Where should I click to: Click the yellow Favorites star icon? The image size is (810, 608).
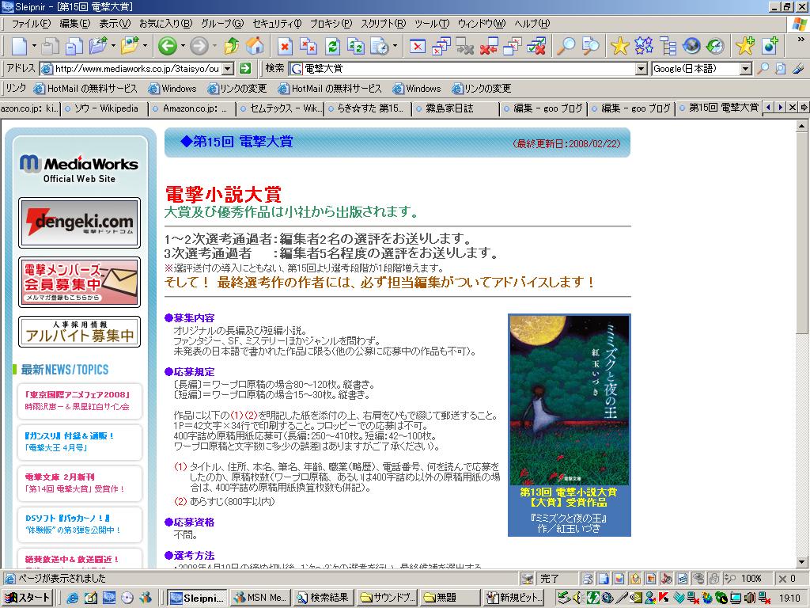pos(619,46)
